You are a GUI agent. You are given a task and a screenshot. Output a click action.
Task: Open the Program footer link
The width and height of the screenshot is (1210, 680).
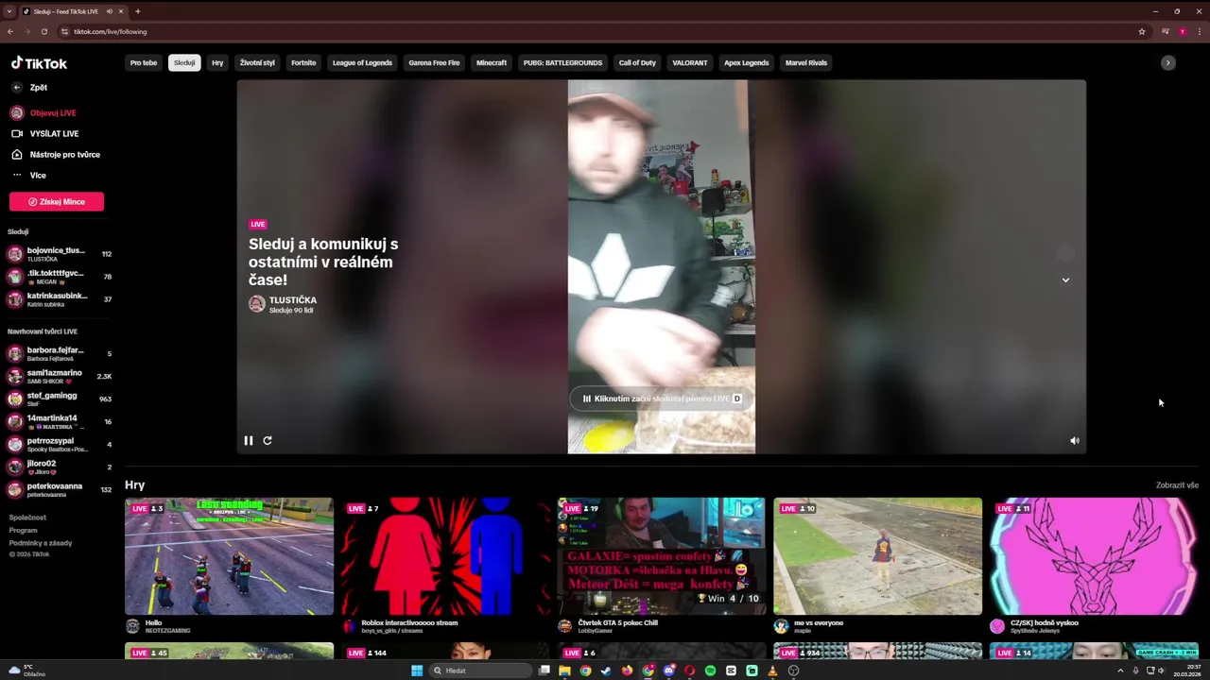pyautogui.click(x=23, y=530)
